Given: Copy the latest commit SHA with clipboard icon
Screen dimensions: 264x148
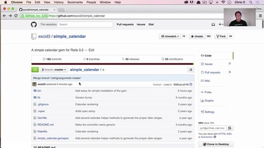Looking at the screenshot, I should tap(191, 84).
